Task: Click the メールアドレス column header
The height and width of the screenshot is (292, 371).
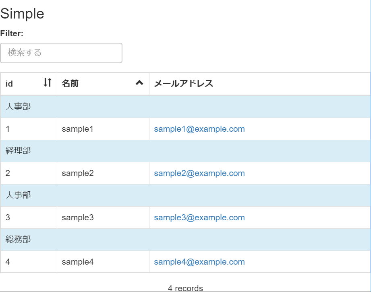Action: pos(260,84)
